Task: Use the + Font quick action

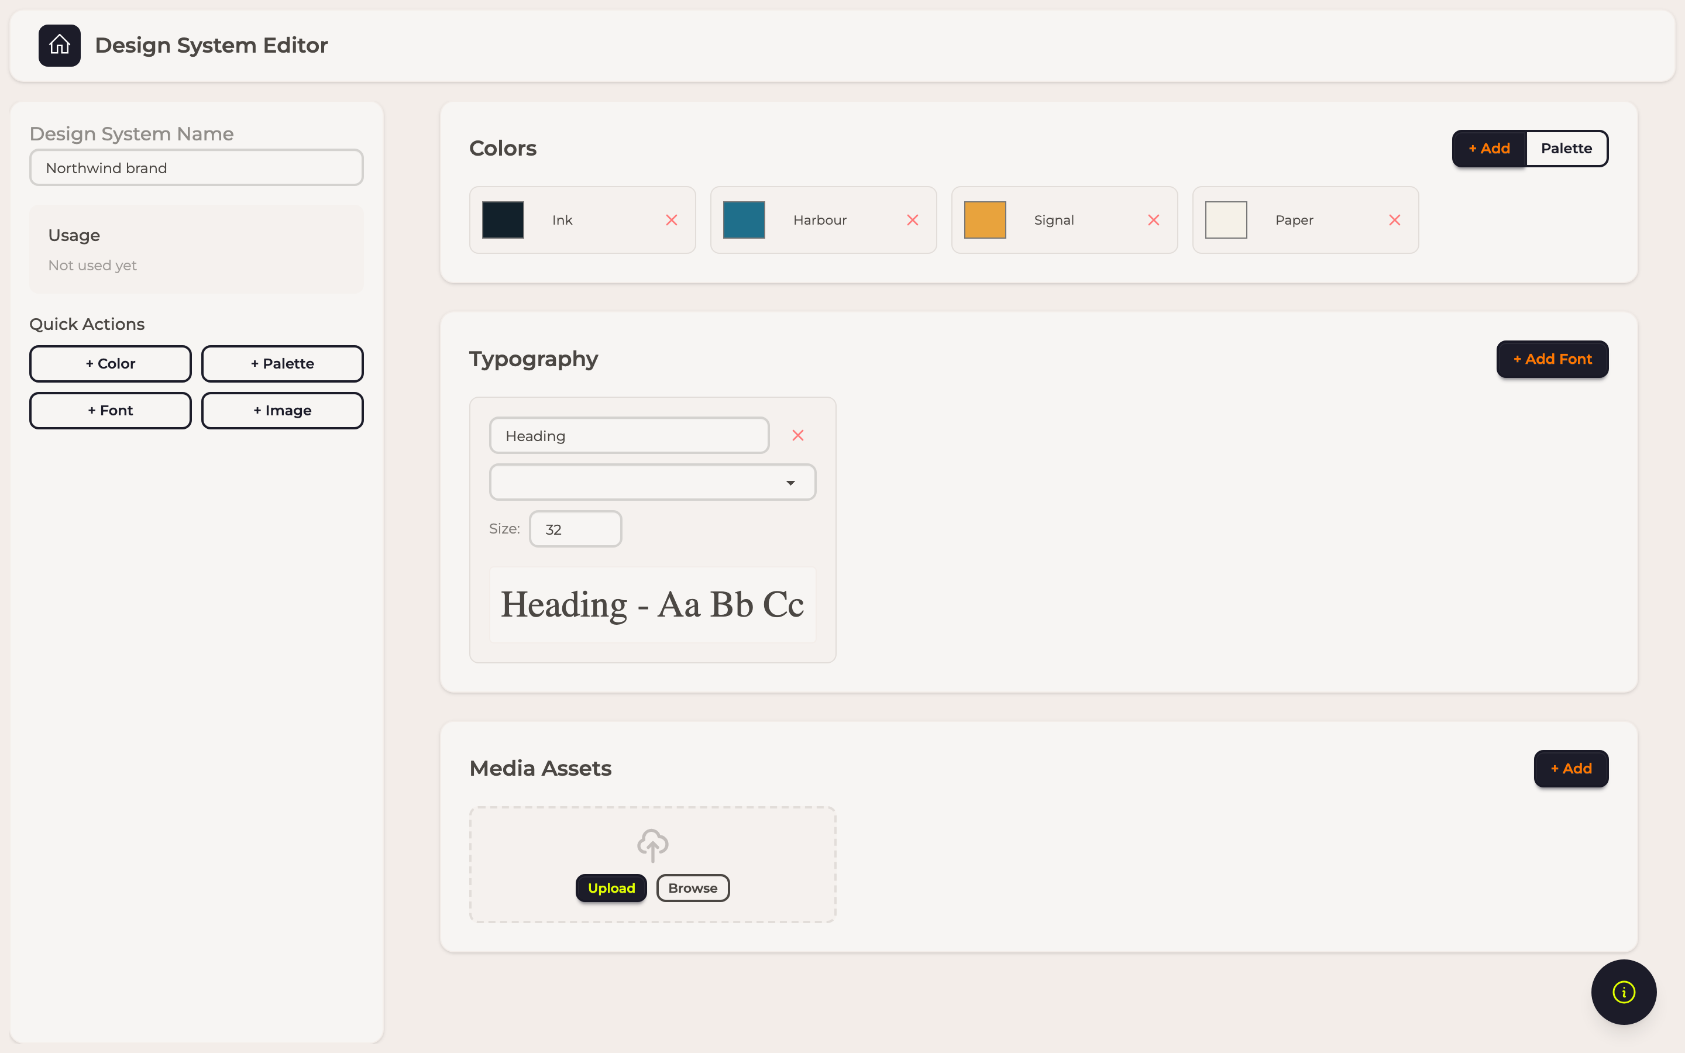Action: point(110,410)
